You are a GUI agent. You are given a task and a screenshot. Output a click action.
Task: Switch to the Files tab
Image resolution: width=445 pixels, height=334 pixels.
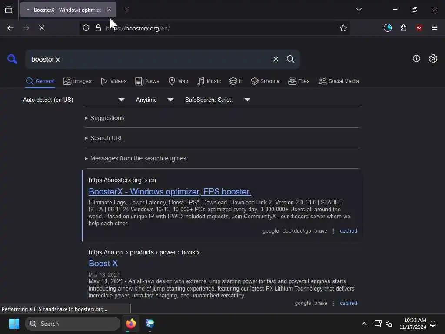[x=299, y=81]
